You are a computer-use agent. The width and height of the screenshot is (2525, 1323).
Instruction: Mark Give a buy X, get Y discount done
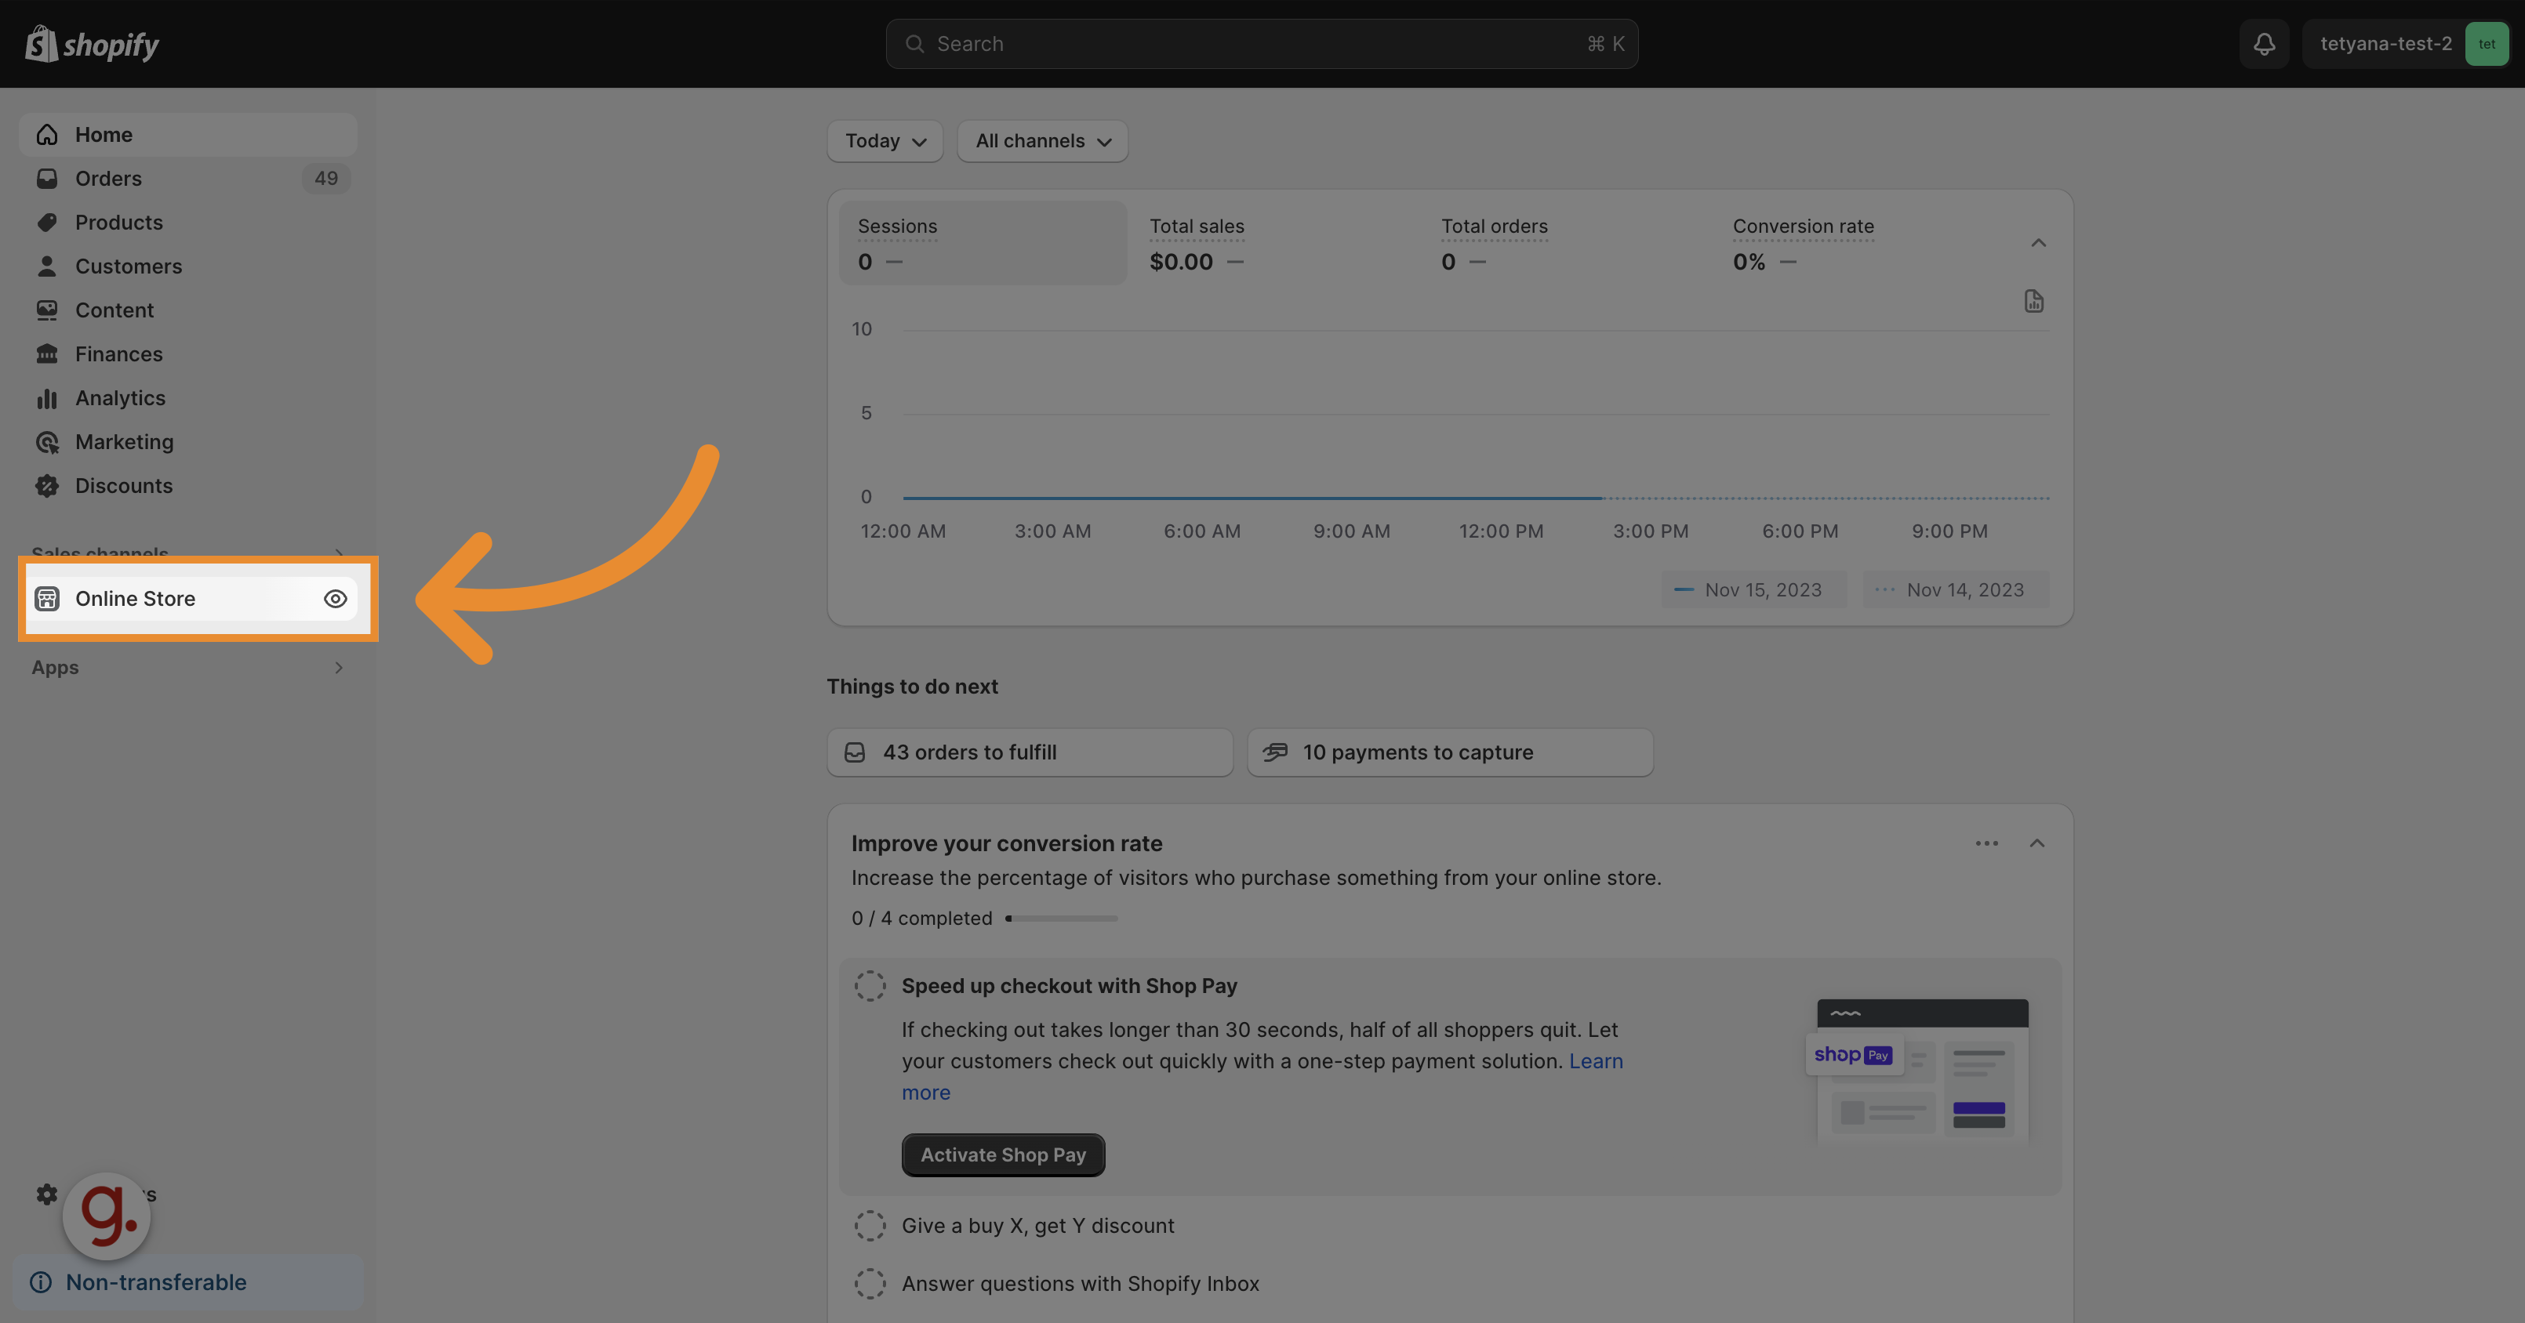(870, 1226)
